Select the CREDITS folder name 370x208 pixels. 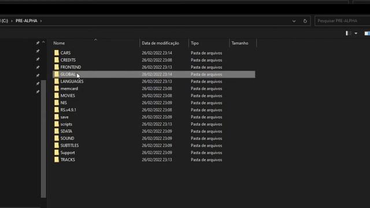tap(68, 60)
